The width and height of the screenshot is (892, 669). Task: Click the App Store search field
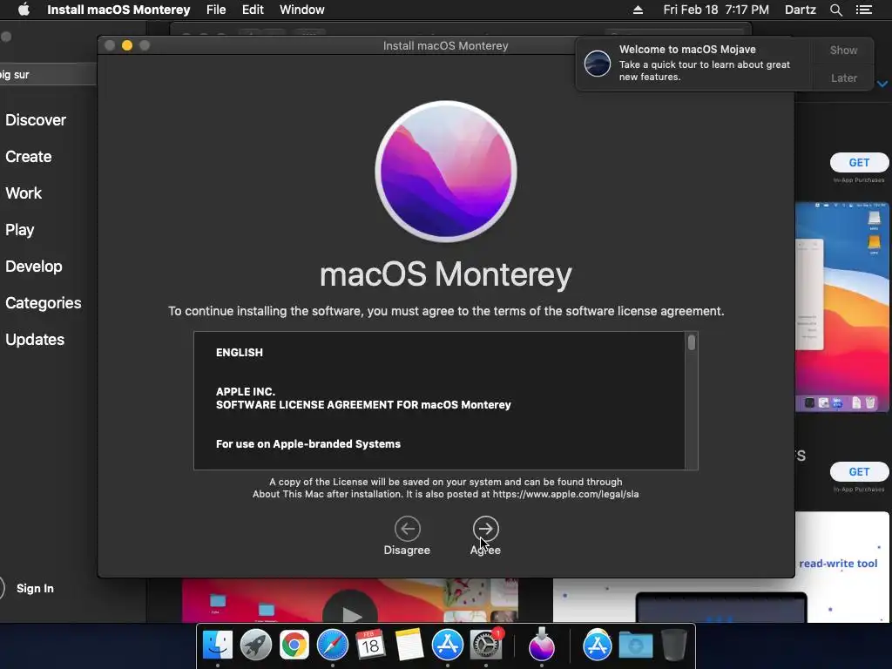tap(48, 75)
